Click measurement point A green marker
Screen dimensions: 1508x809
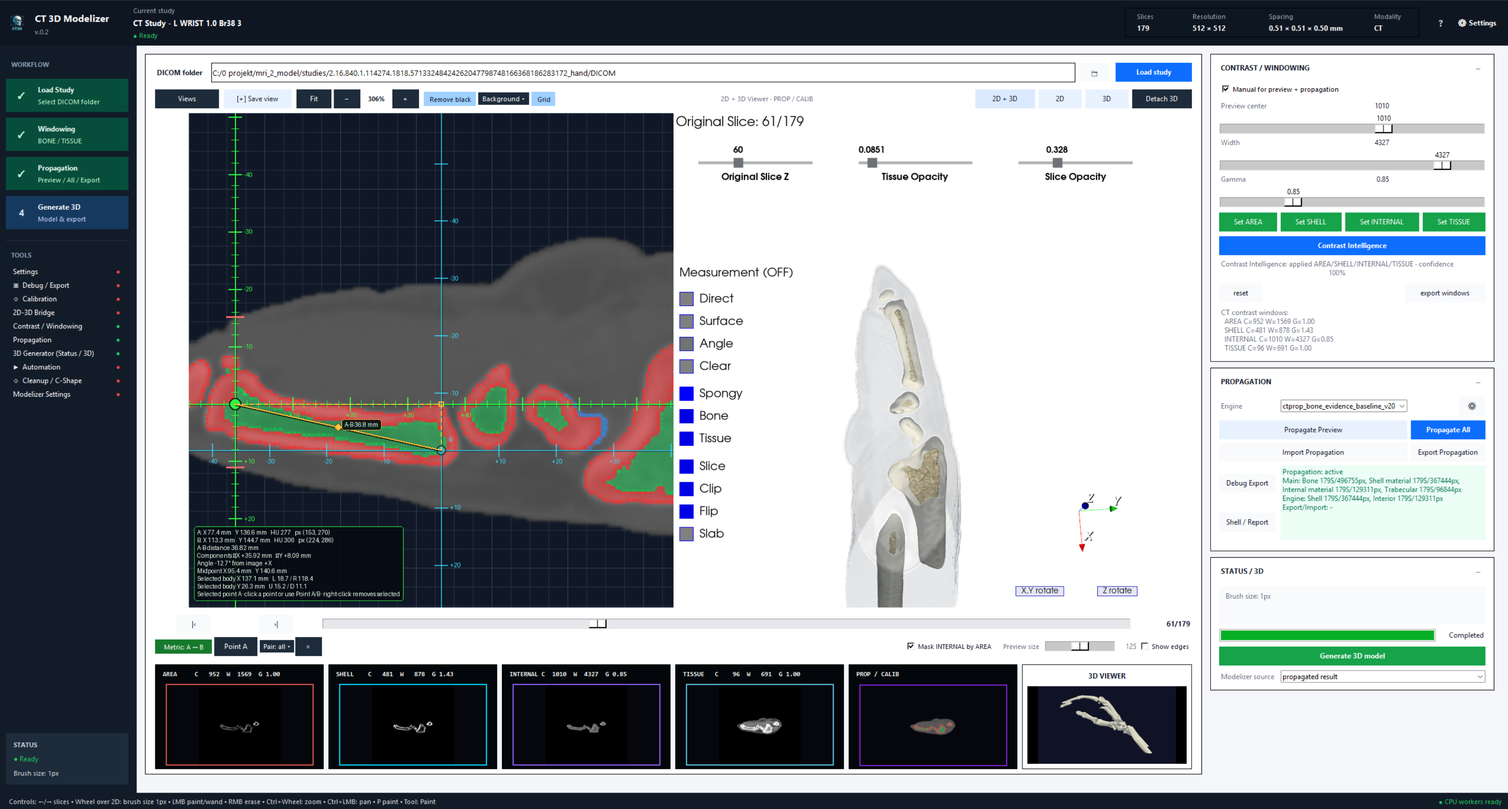click(235, 404)
